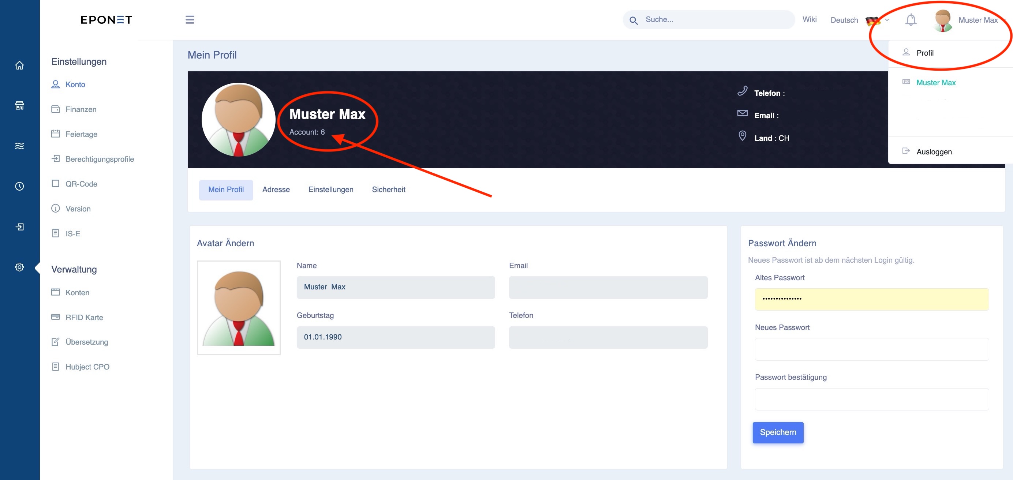Viewport: 1013px width, 480px height.
Task: Click the Finanzen wallet icon
Action: 56,109
